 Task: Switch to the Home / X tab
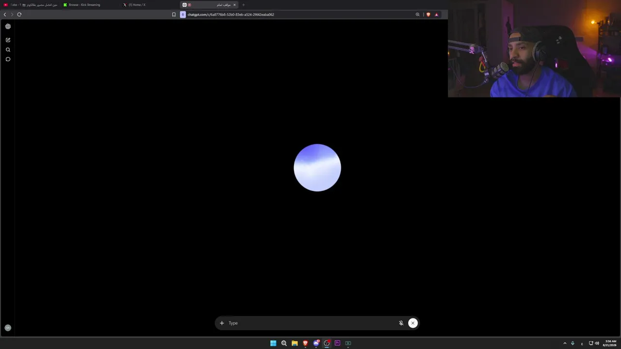click(149, 5)
